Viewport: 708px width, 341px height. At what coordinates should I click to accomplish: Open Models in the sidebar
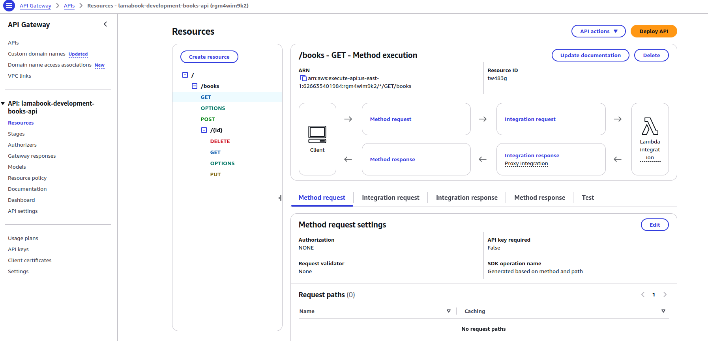pyautogui.click(x=17, y=167)
